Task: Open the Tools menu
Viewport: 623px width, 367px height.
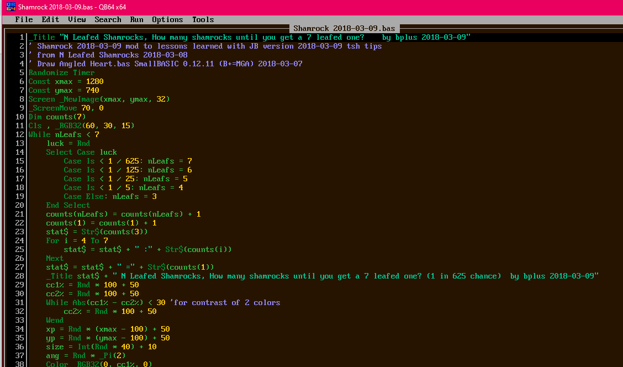Action: point(203,19)
